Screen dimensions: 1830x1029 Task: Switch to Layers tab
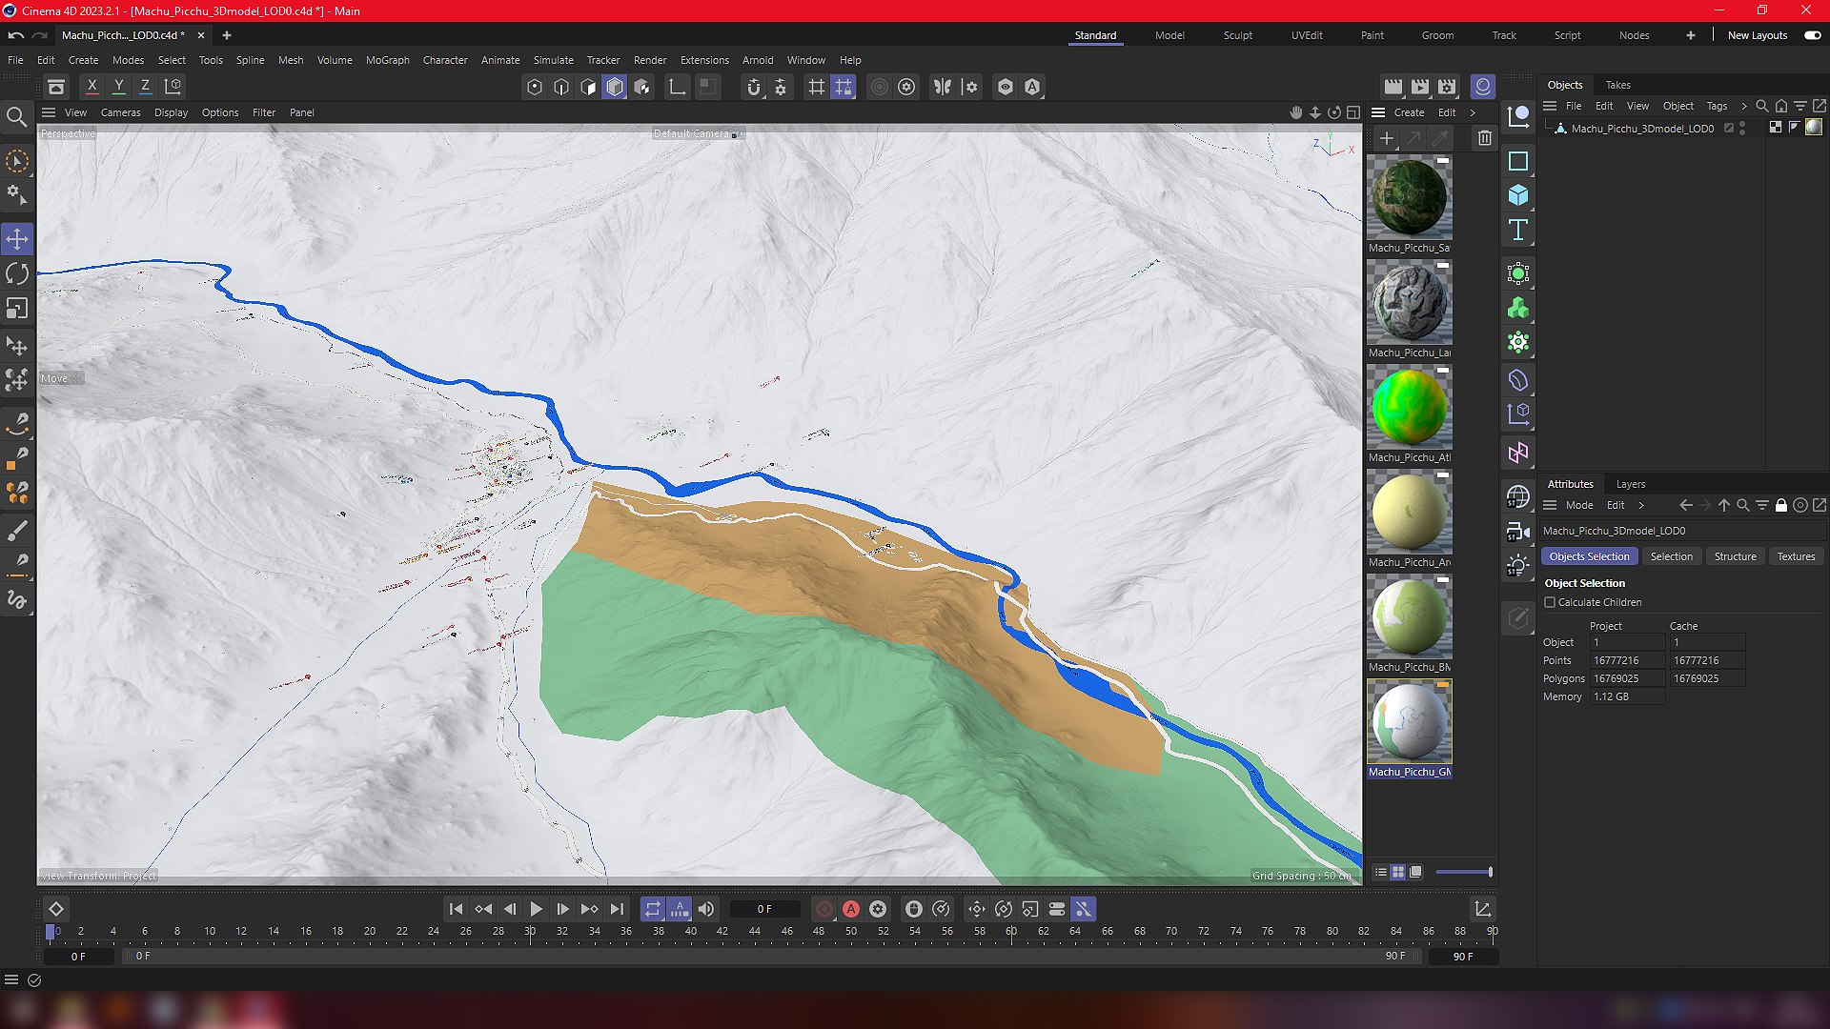pos(1630,484)
